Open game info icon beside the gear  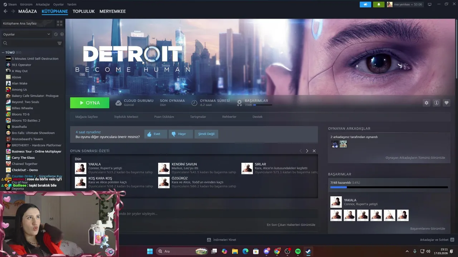[x=437, y=103]
